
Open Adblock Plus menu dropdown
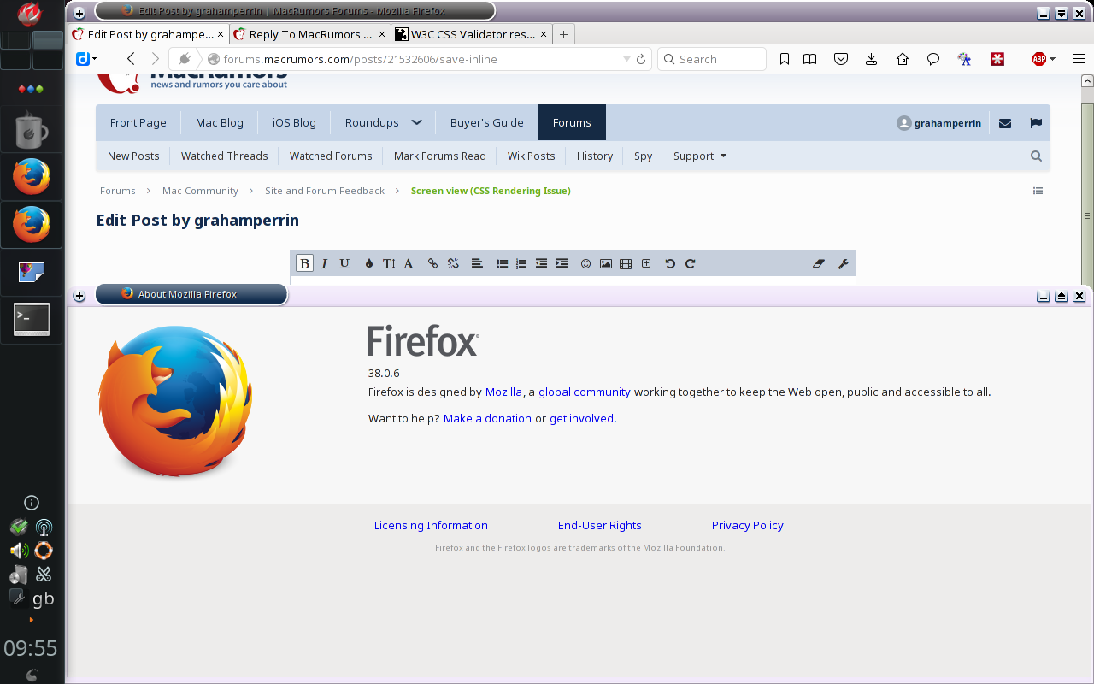click(1053, 59)
